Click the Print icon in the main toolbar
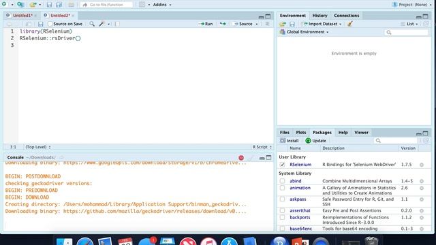Image resolution: width=436 pixels, height=245 pixels. (x=71, y=5)
